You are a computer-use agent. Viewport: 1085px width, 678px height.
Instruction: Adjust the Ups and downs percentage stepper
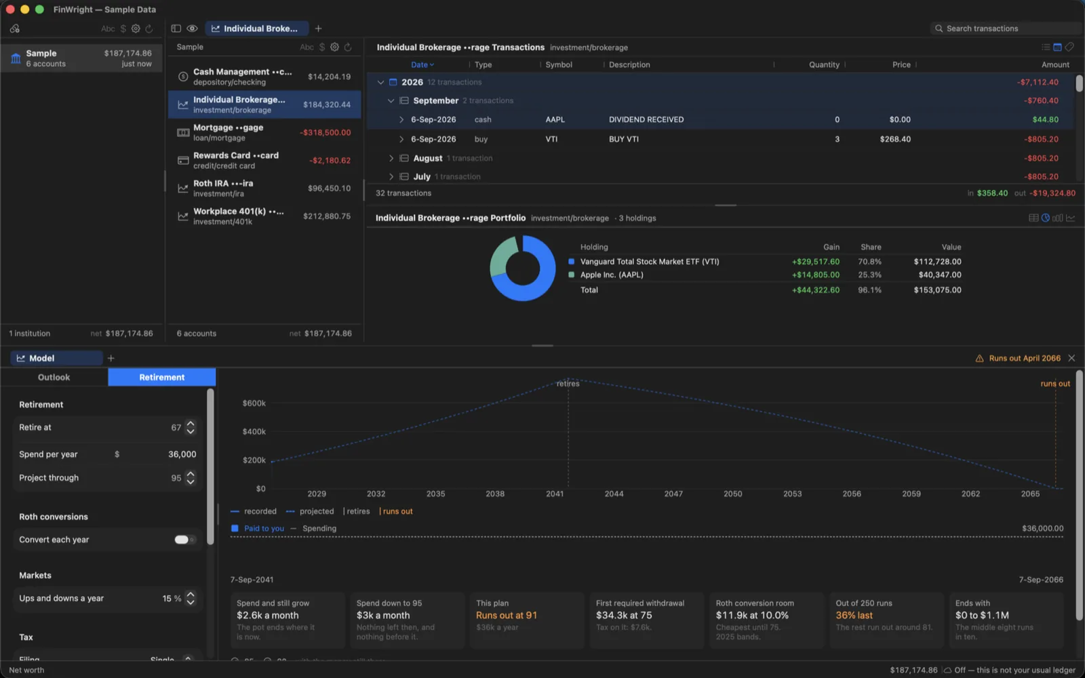coord(191,599)
